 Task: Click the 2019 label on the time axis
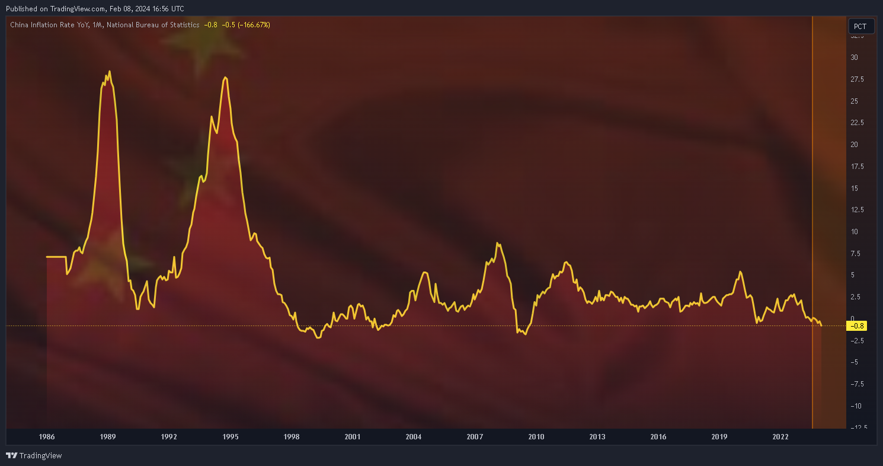719,437
